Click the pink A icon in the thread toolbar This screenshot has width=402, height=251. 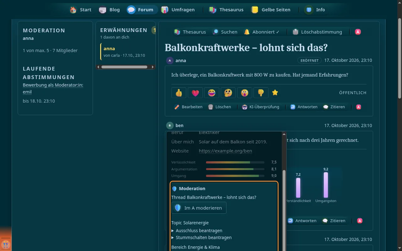pos(358,32)
